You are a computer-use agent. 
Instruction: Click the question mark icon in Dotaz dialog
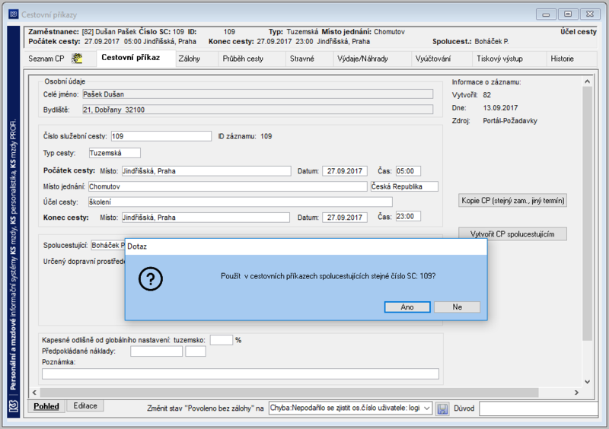(x=151, y=278)
